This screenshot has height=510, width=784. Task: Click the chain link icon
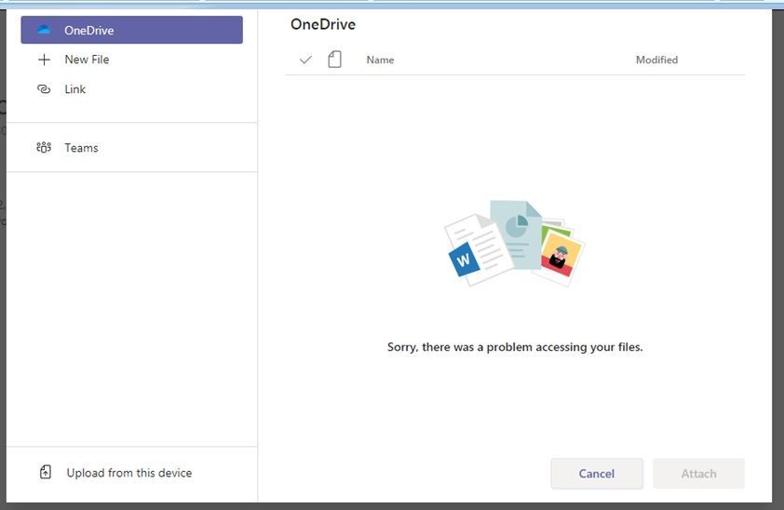(x=44, y=89)
